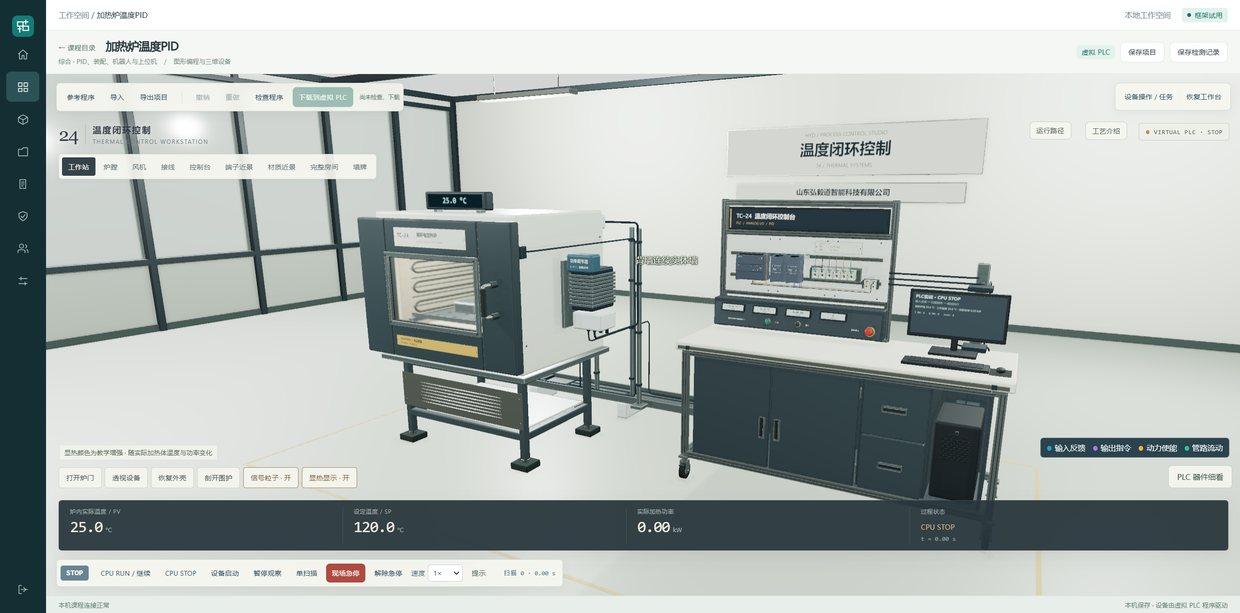Click 单扫描 button
This screenshot has height=613, width=1240.
click(307, 573)
